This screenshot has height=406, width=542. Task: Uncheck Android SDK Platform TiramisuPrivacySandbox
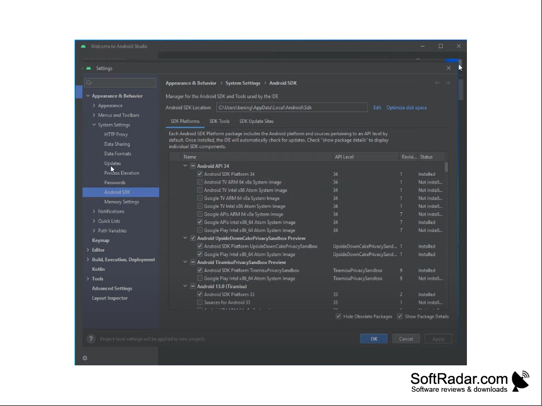pyautogui.click(x=200, y=270)
